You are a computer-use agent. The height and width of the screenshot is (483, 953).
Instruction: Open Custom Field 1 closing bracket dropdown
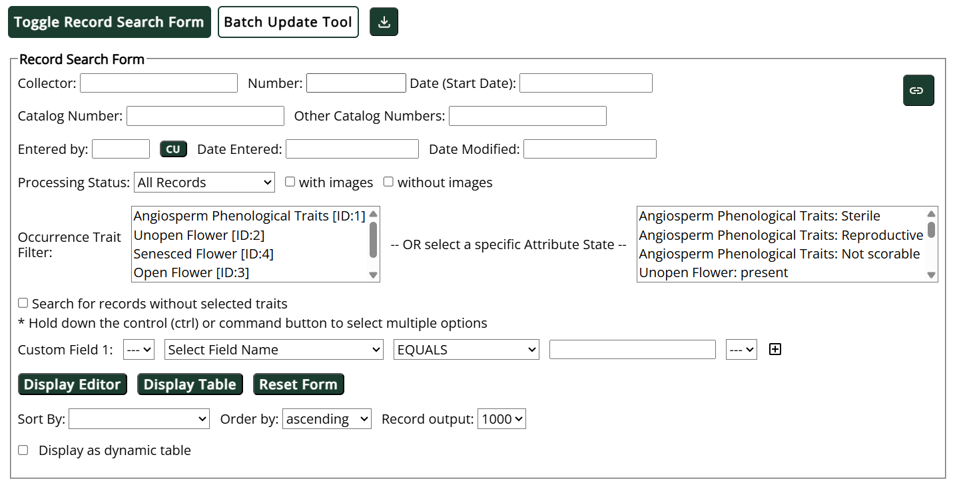click(741, 350)
